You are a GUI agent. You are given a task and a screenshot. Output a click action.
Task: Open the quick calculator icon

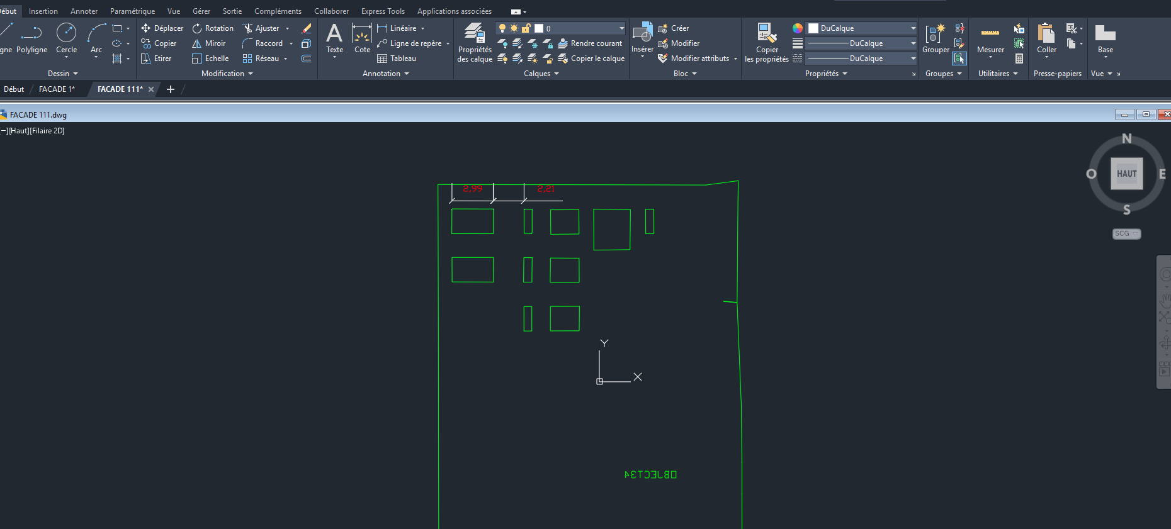pos(1019,58)
